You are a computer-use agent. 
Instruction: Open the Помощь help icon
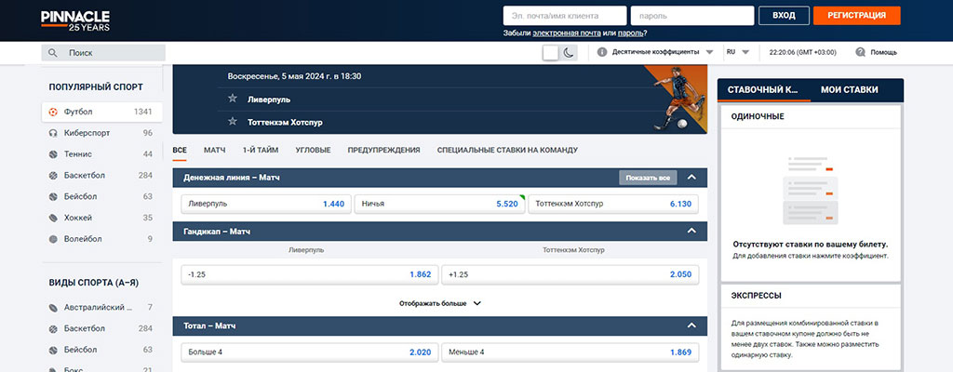860,52
